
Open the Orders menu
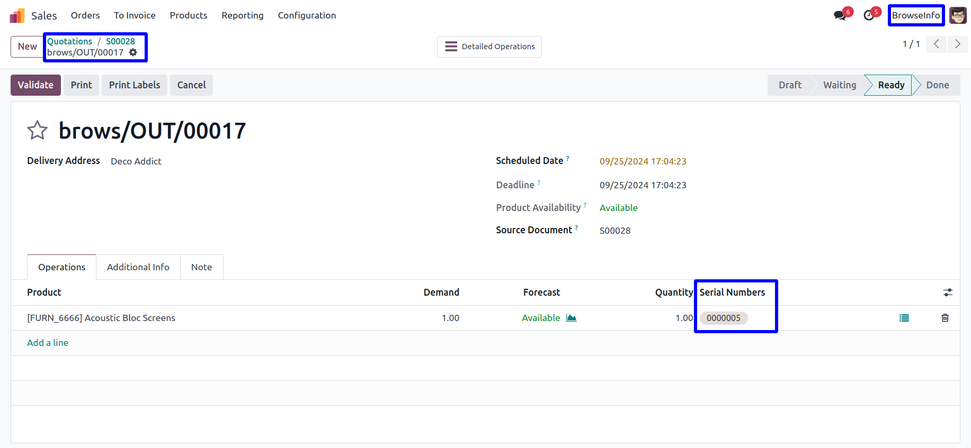tap(85, 15)
